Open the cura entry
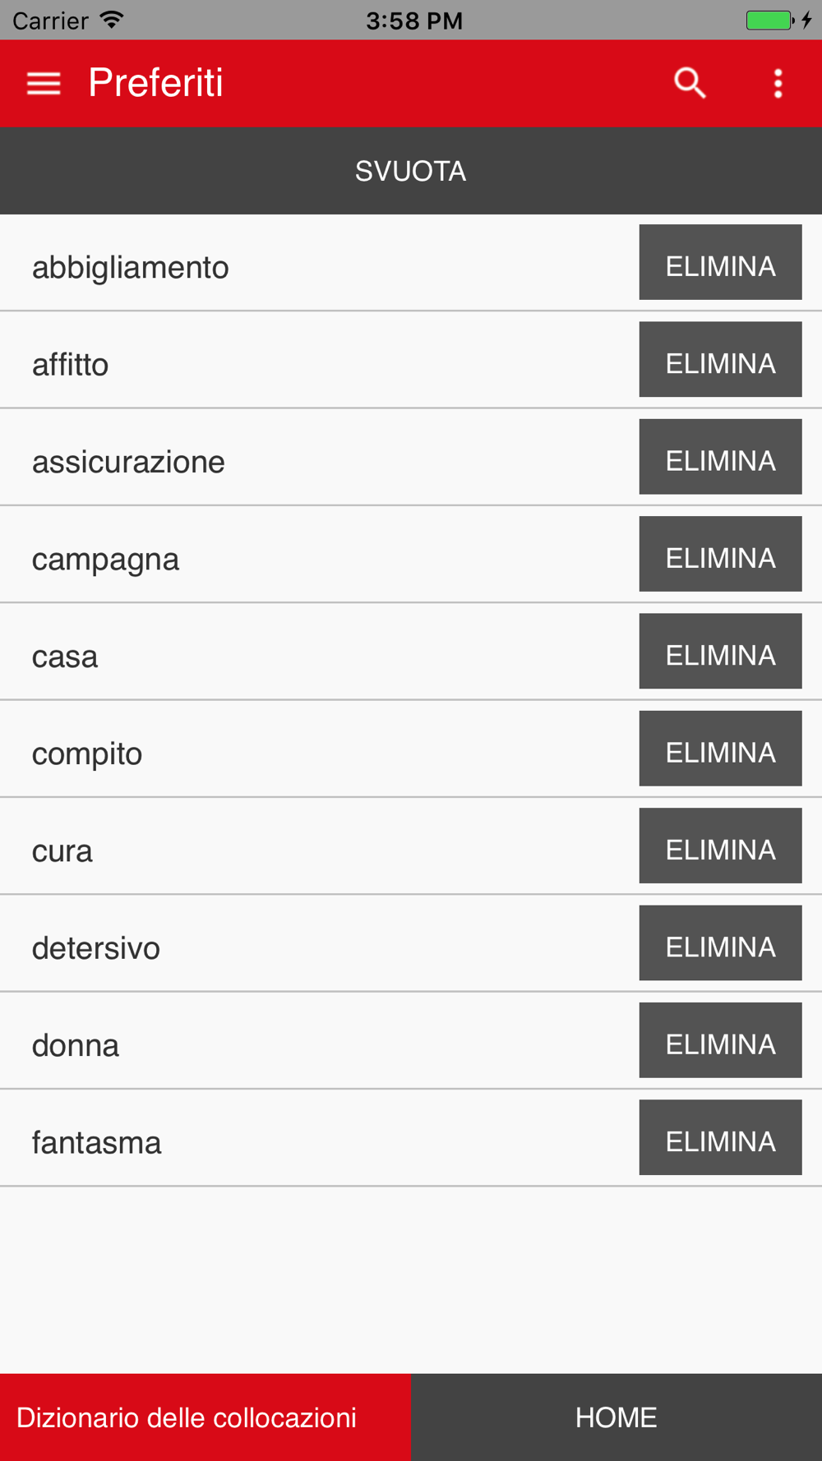Image resolution: width=822 pixels, height=1461 pixels. [x=62, y=851]
